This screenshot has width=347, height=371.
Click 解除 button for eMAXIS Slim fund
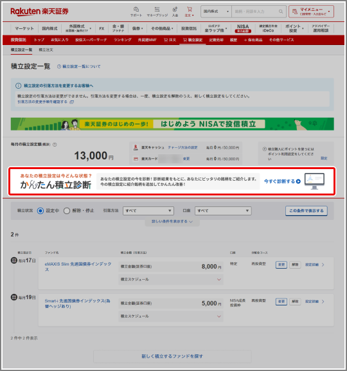[x=295, y=264]
